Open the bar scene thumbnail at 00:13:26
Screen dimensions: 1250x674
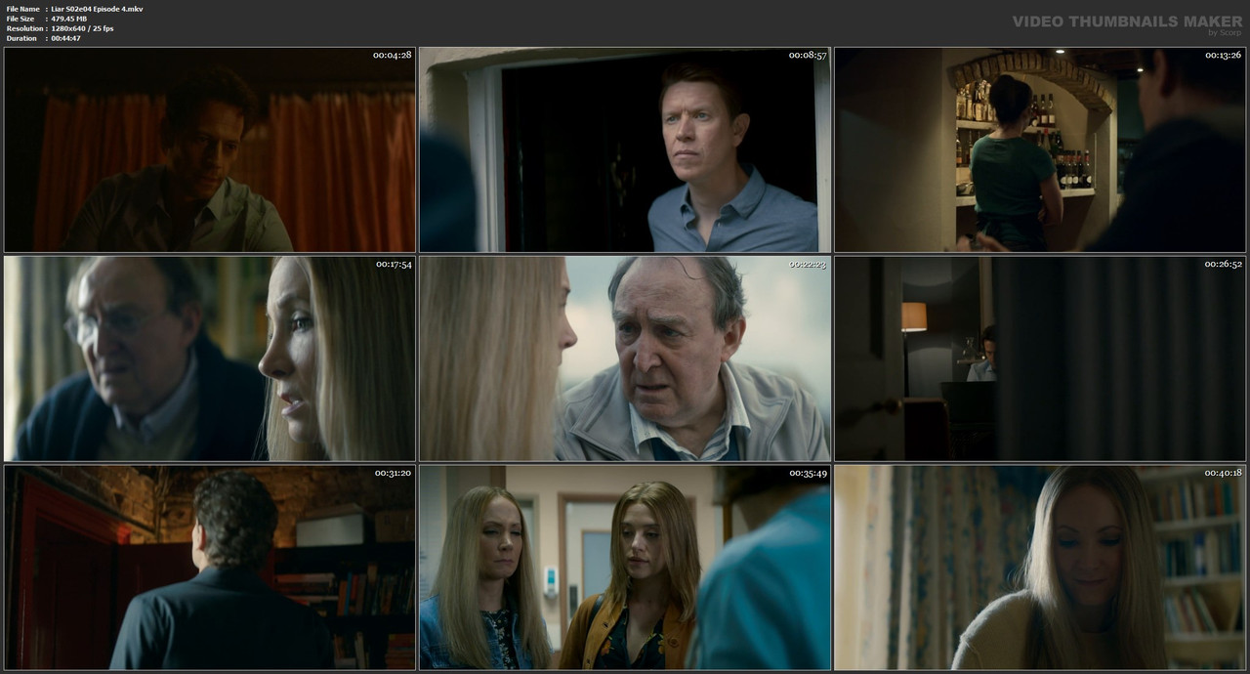coord(1040,150)
